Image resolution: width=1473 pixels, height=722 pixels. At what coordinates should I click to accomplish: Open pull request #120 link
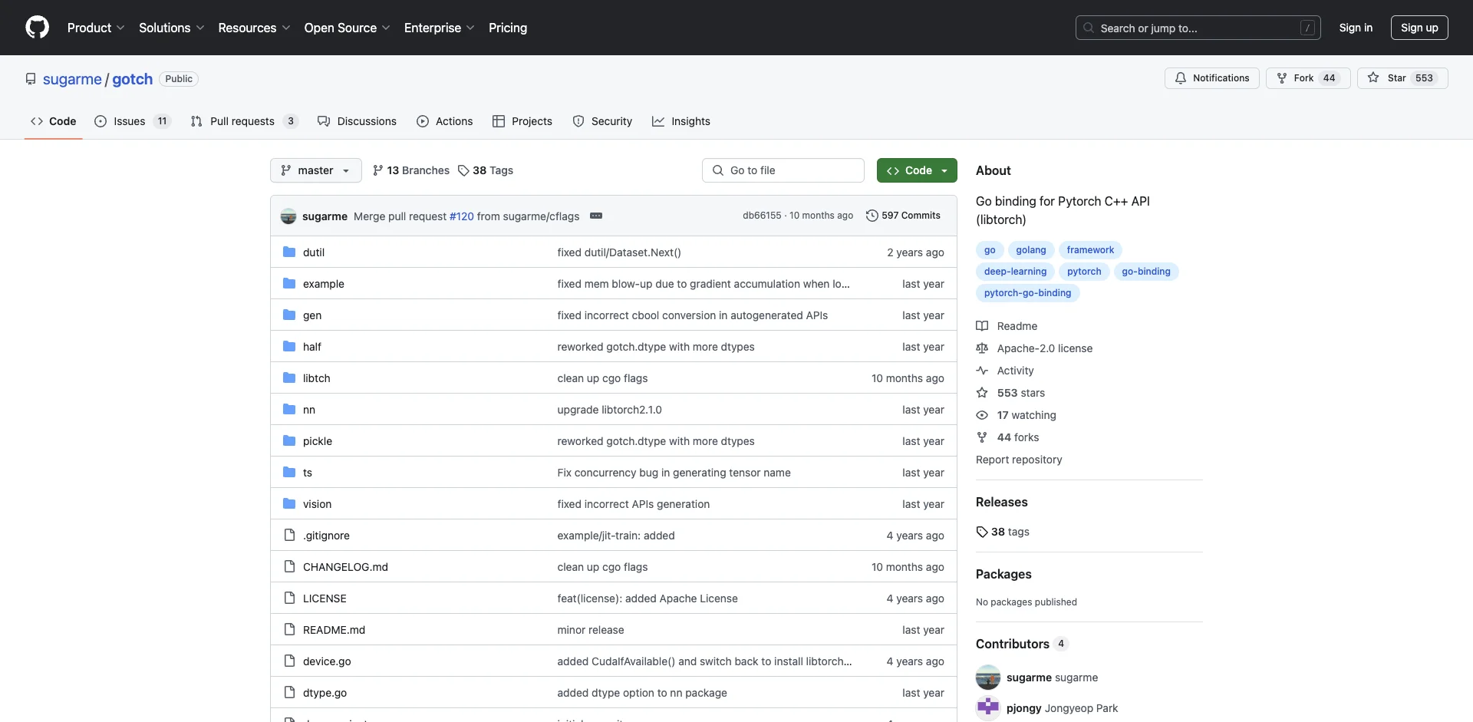click(x=462, y=216)
